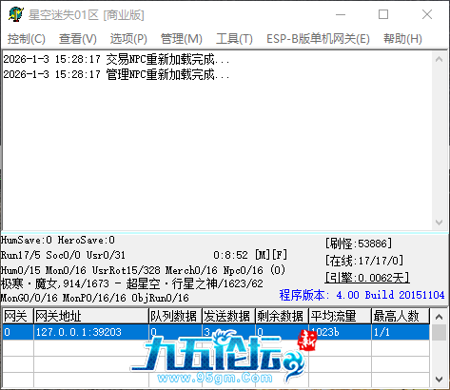Open the 选项(P) menu
Viewport: 450px width, 390px height.
click(128, 39)
